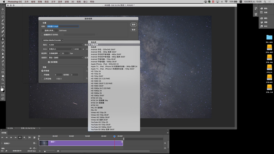
Task: Select the Magic Wand tool
Action: click(3, 21)
